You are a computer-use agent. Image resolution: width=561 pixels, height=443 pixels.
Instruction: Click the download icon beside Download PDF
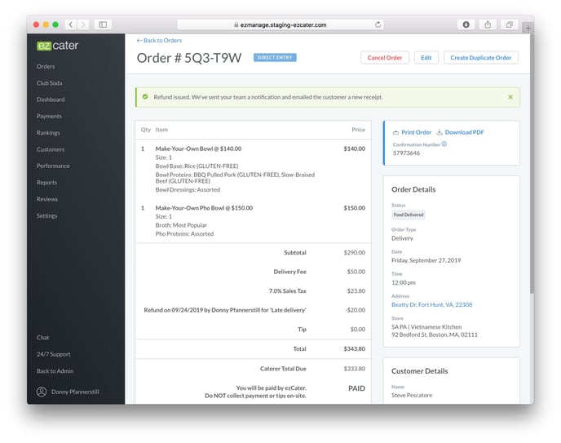click(x=440, y=132)
